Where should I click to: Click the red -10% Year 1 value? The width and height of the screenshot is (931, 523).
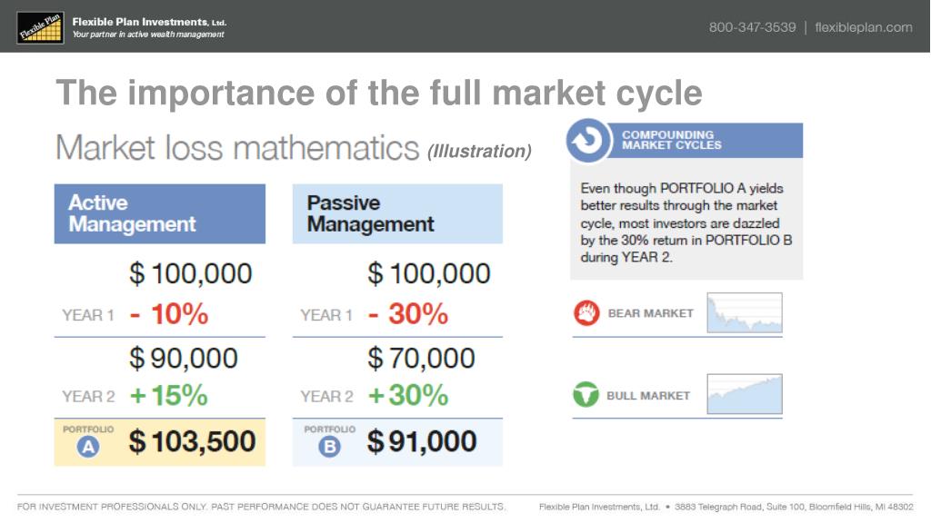[x=169, y=314]
